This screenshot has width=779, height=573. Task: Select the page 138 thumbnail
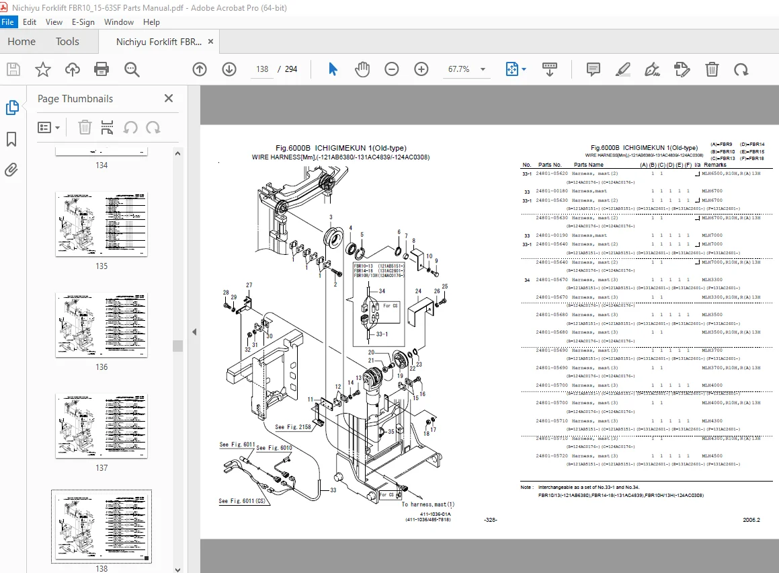point(101,527)
